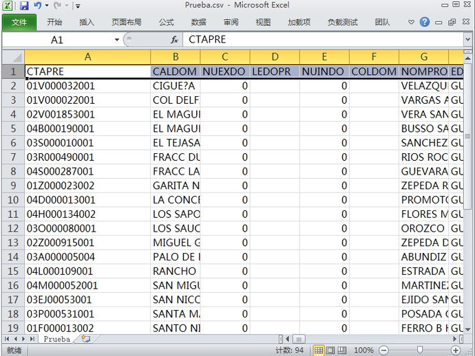Viewport: 475px width, 356px height.
Task: Click the zoom out minus button
Action: pos(384,351)
